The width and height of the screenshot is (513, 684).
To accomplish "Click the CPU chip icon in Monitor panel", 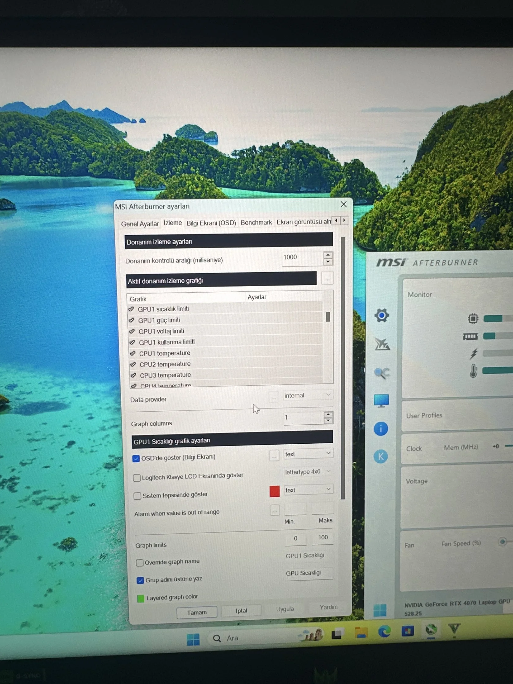I will pyautogui.click(x=473, y=319).
